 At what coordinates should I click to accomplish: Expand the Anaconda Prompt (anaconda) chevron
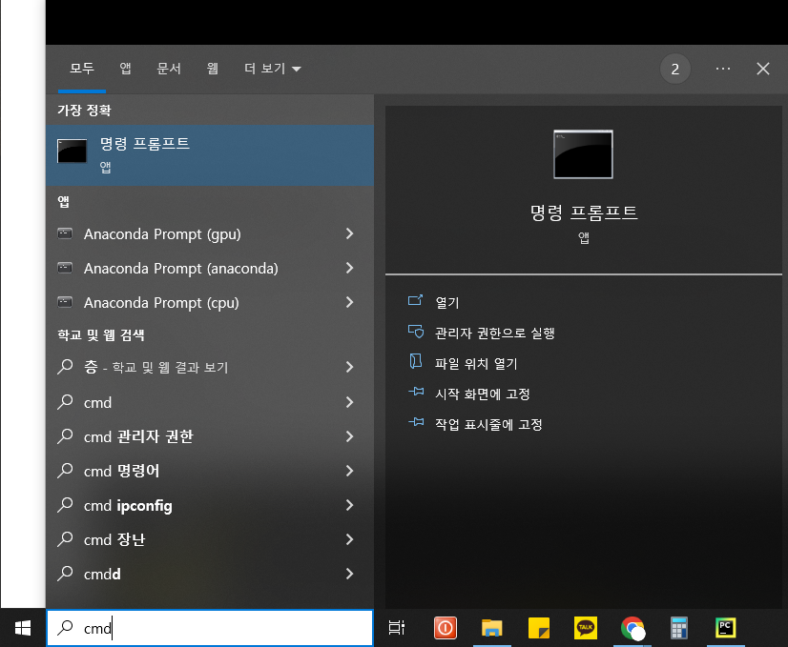pos(350,268)
